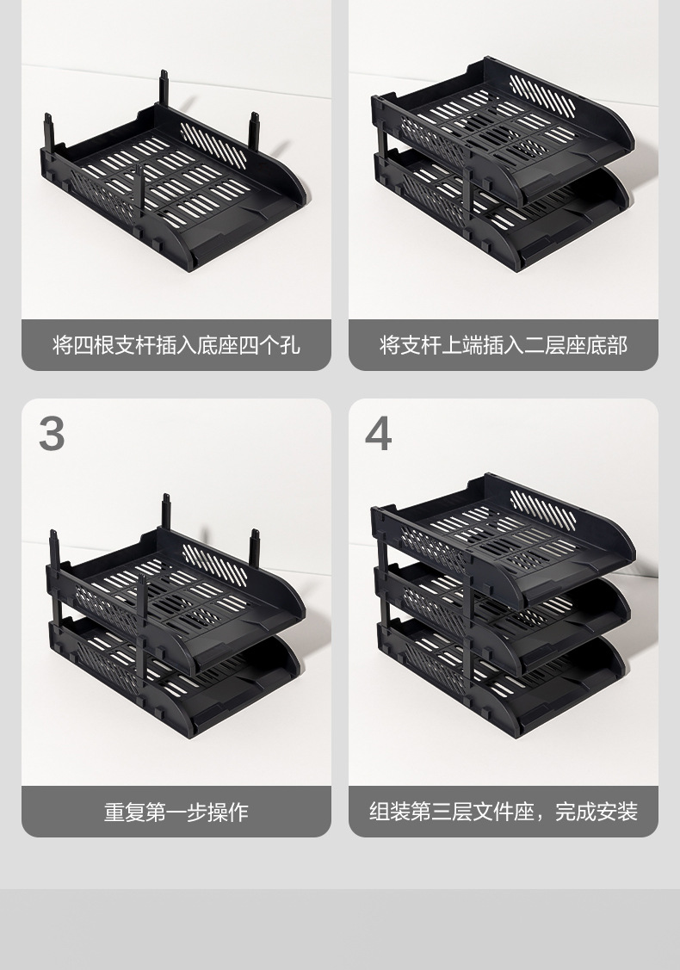680x970 pixels.
Task: Select the caption 重复第一步操作
Action: click(x=176, y=812)
